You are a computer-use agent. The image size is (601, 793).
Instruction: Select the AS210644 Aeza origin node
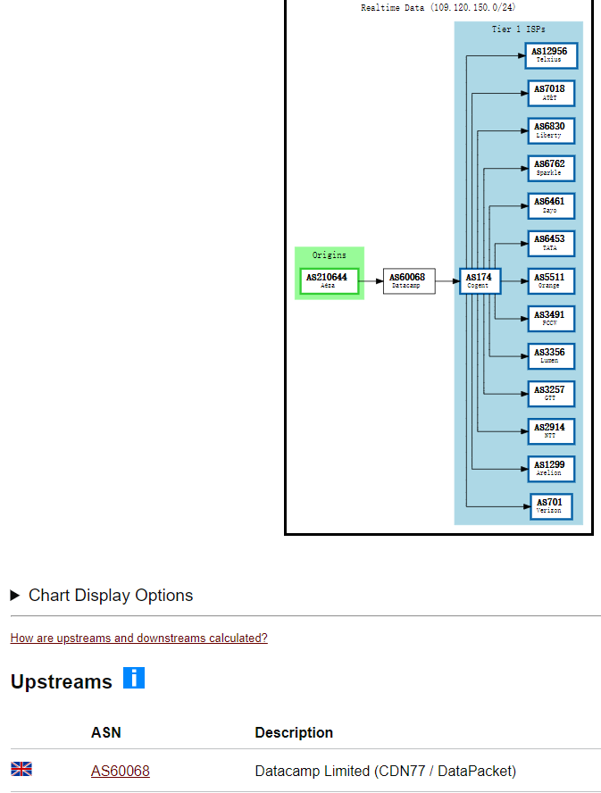(x=330, y=280)
